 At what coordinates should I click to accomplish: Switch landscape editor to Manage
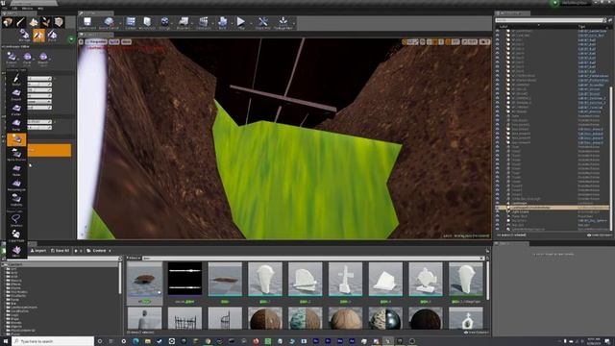(x=24, y=36)
